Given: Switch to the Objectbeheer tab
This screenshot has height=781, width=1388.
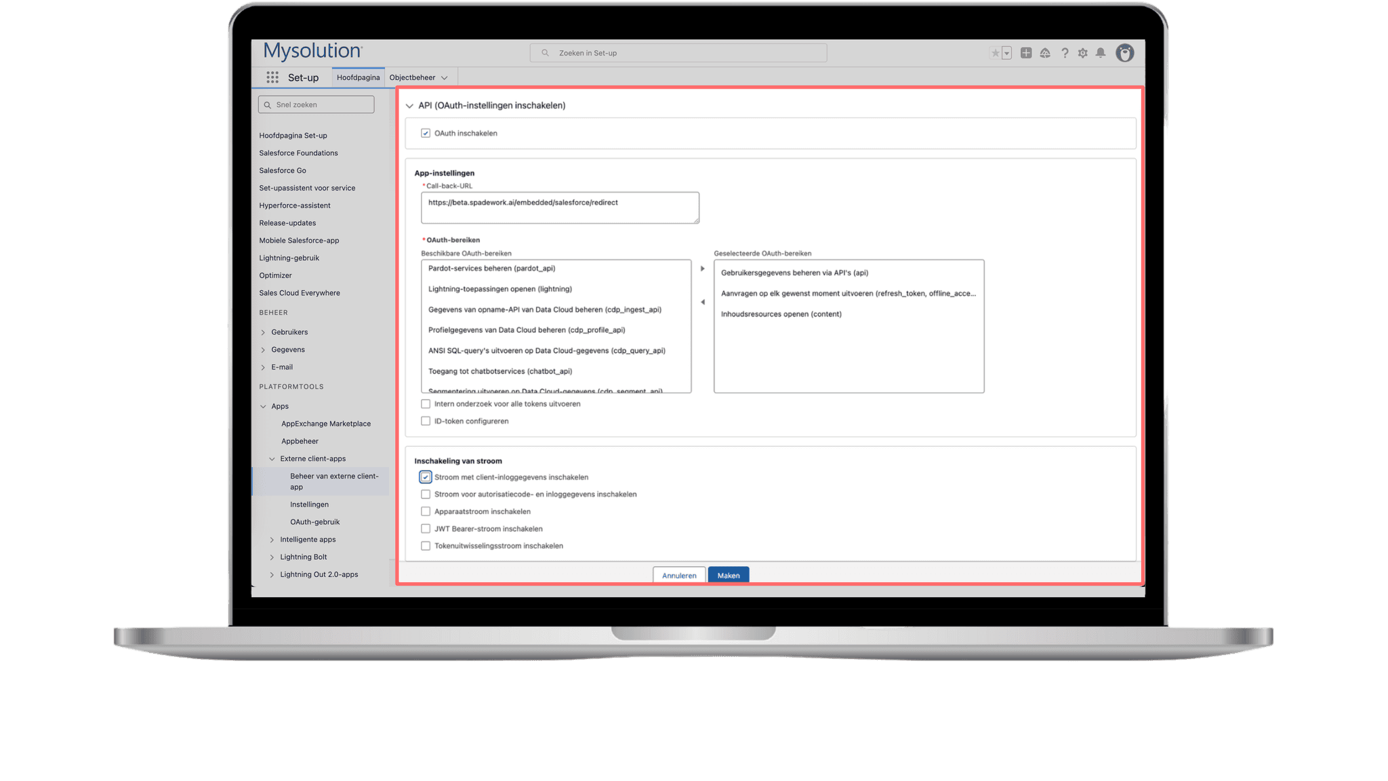Looking at the screenshot, I should coord(412,77).
